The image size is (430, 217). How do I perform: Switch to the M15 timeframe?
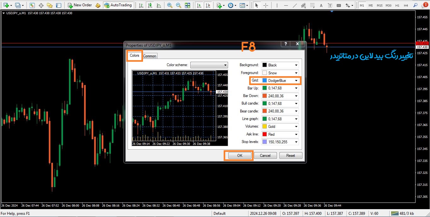[379, 5]
